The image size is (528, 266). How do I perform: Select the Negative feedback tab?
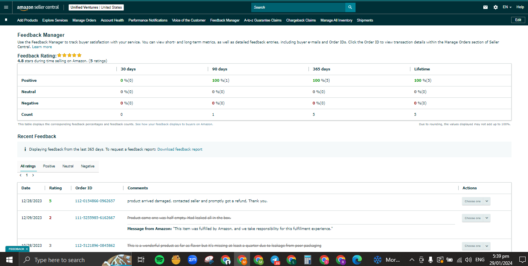(x=88, y=166)
